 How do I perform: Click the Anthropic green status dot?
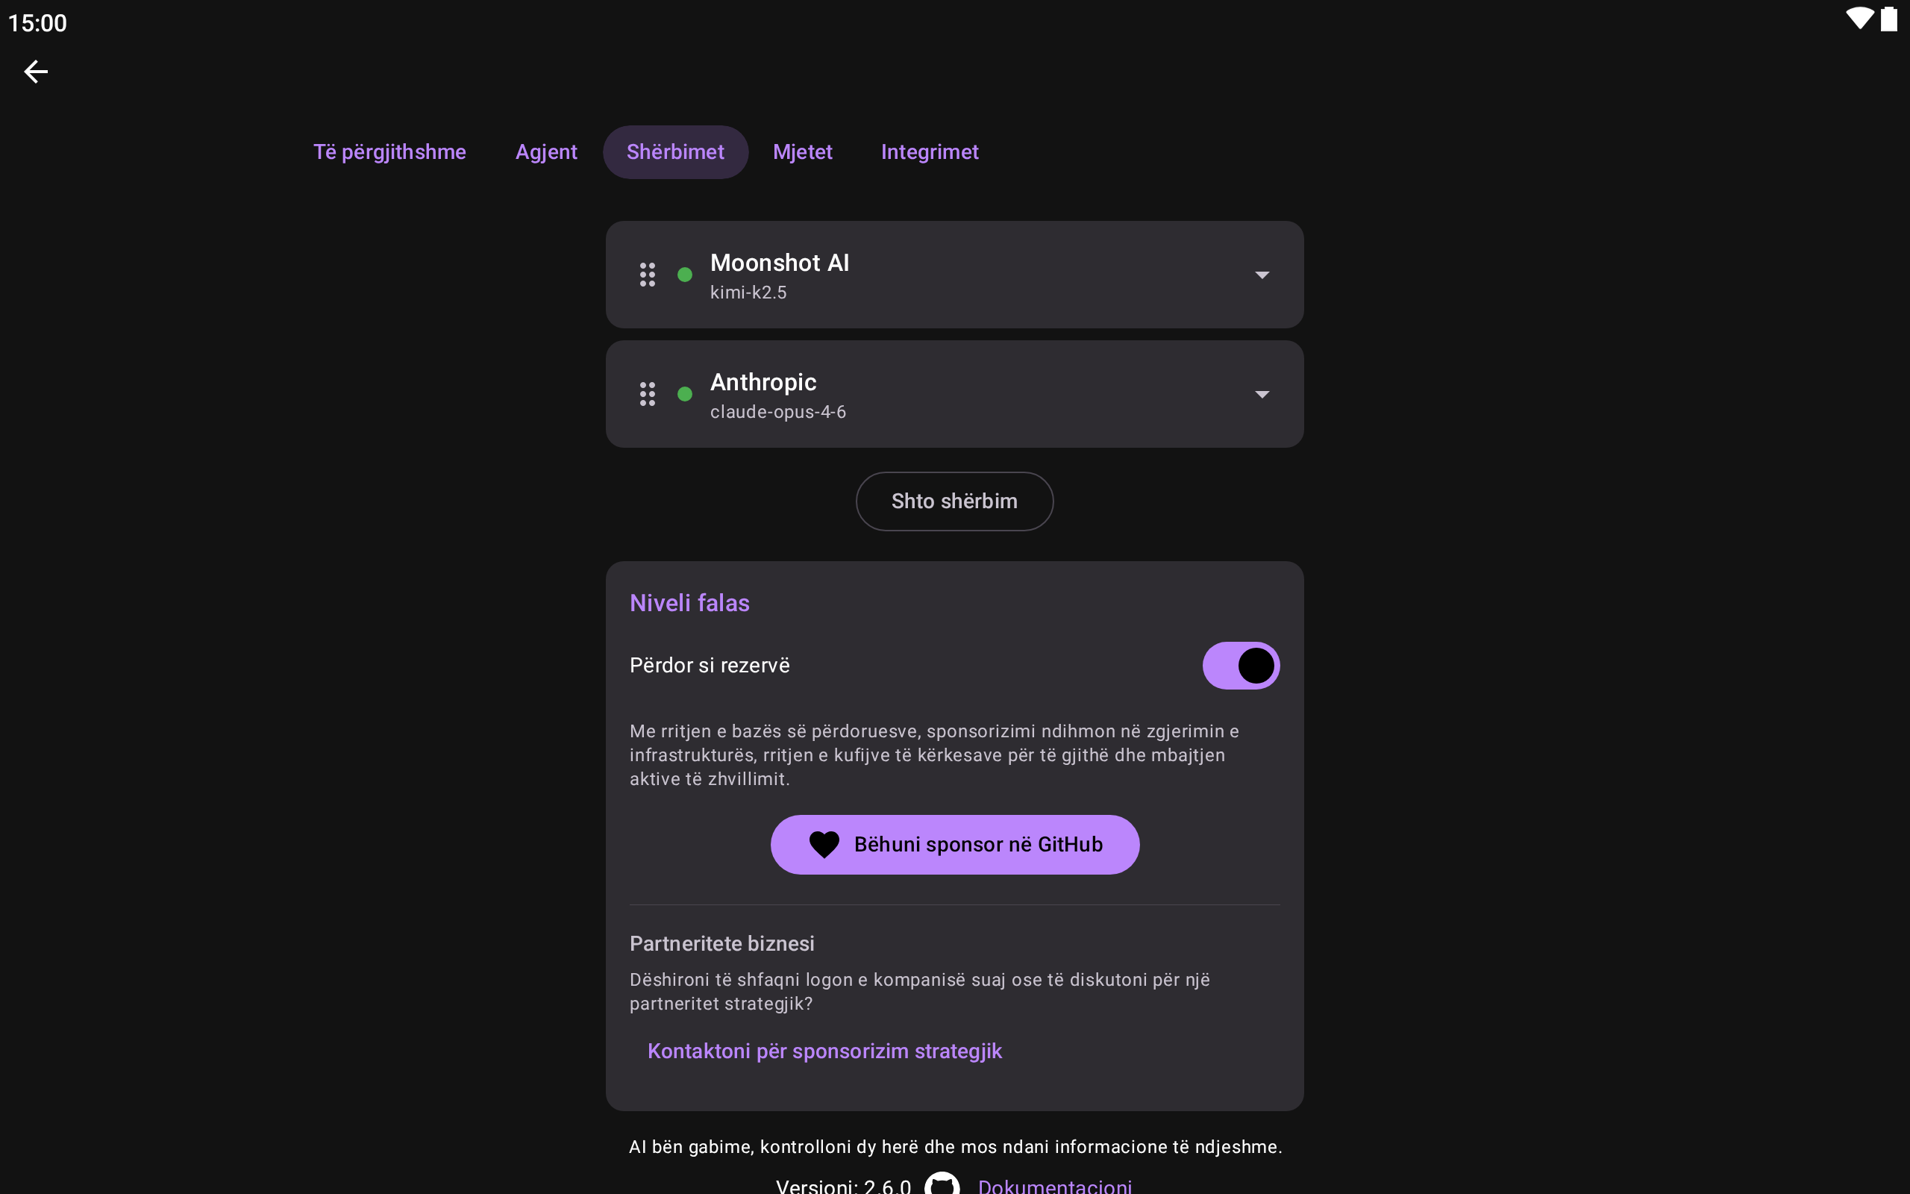(685, 394)
